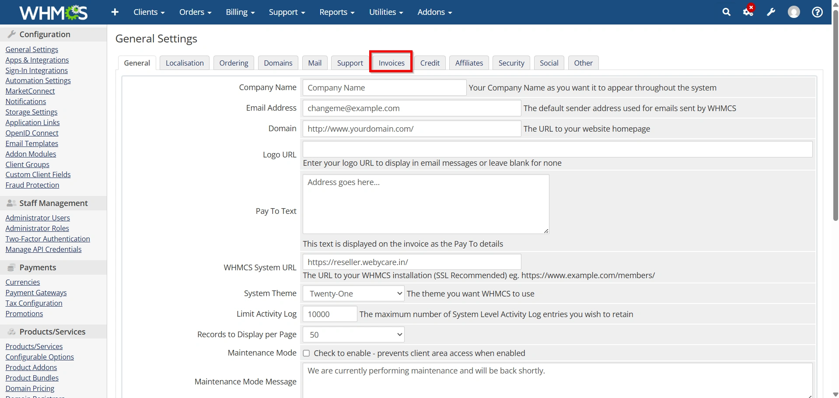839x398 pixels.
Task: Focus the Limit Activity Log field
Action: tap(330, 314)
